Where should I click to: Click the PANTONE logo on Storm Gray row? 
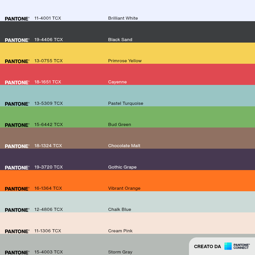[17, 252]
